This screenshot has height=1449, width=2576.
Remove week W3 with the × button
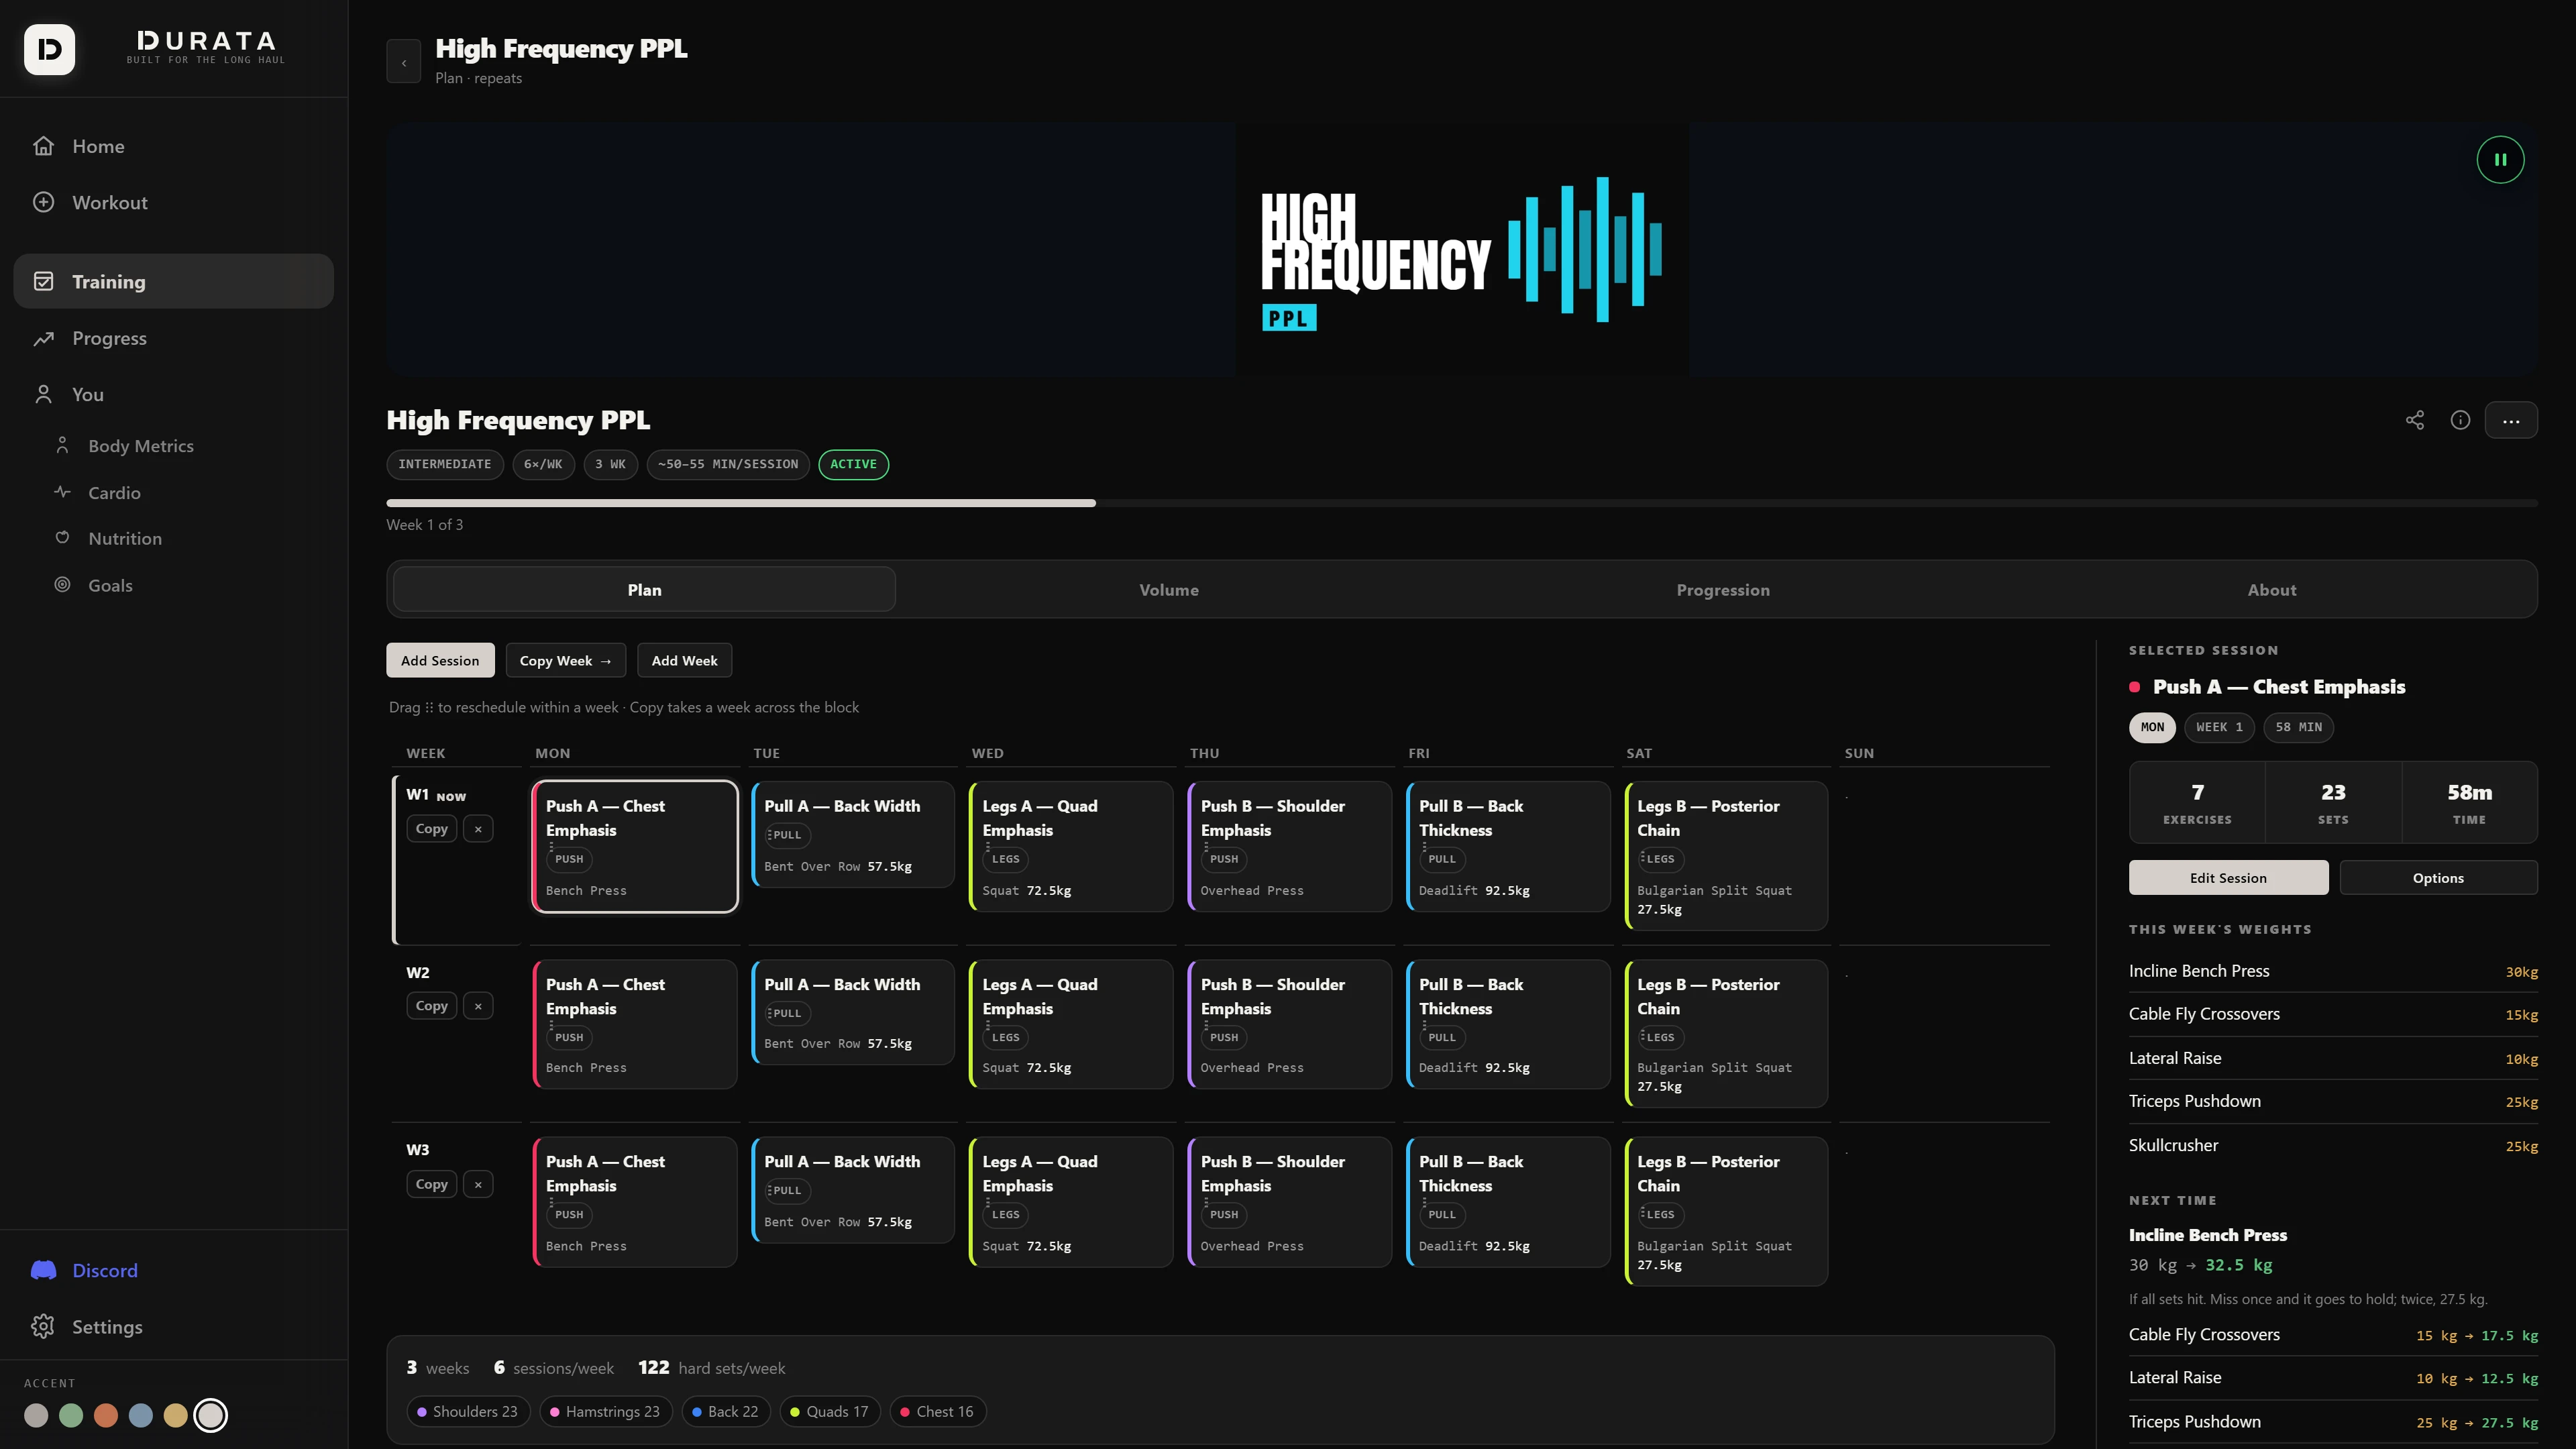click(x=478, y=1184)
